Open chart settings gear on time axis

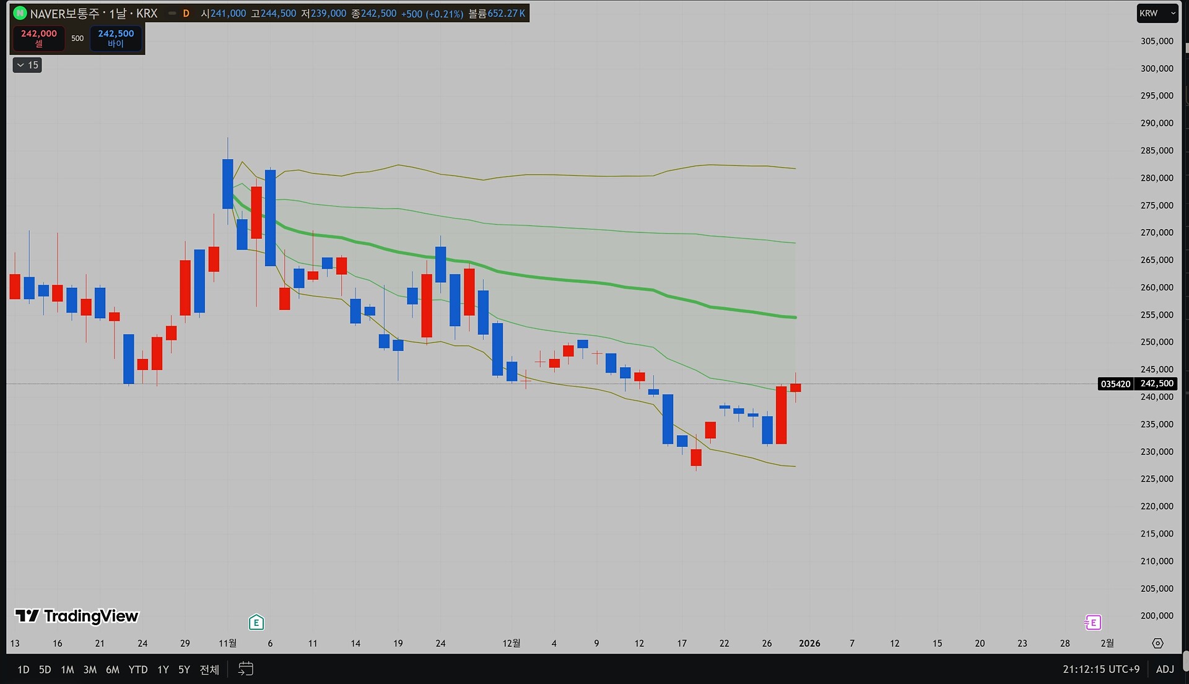coord(1157,643)
